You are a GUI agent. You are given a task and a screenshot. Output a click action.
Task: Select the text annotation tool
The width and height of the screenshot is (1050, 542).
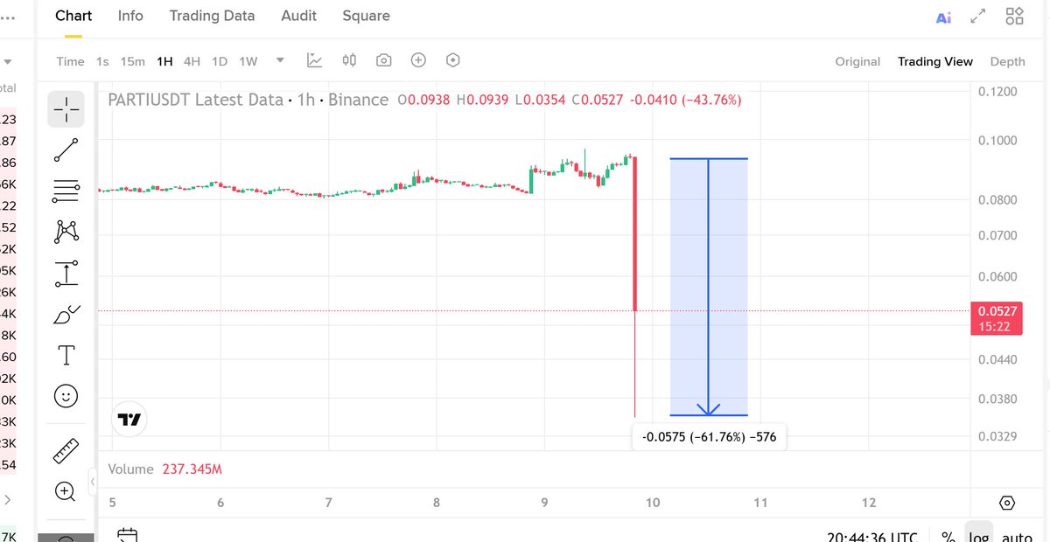pos(66,355)
